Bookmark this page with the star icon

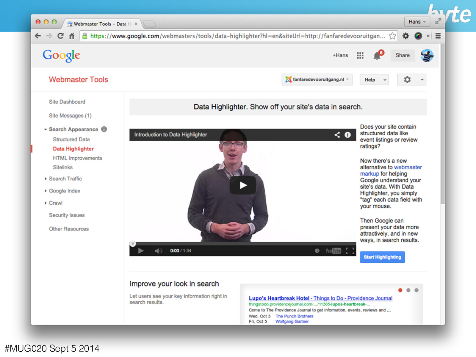[392, 36]
